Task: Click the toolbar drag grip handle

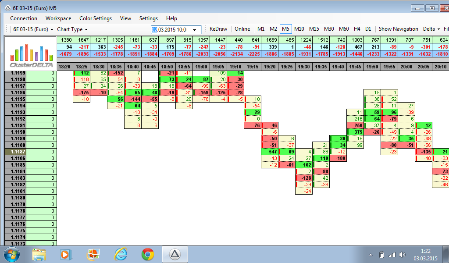Action: pyautogui.click(x=7, y=29)
